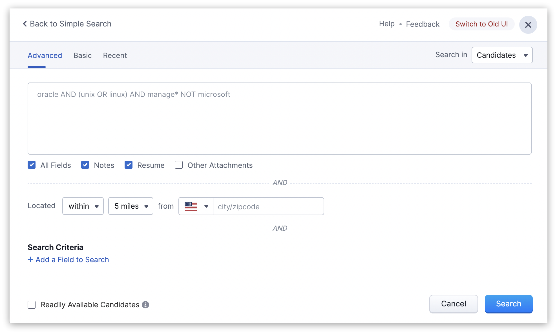The width and height of the screenshot is (557, 334).
Task: Click the US flag country icon
Action: point(191,206)
